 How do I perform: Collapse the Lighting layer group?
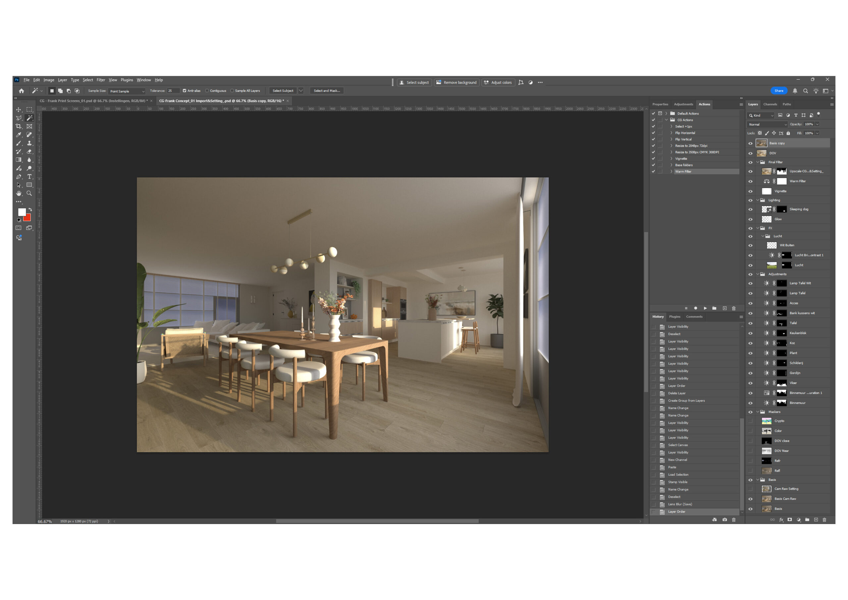(x=758, y=200)
